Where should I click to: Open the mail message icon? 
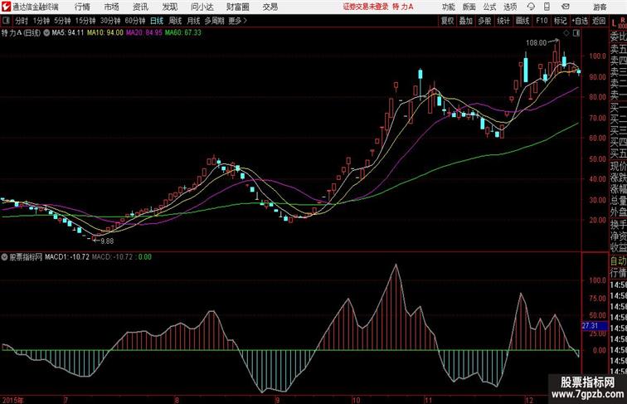[566, 7]
